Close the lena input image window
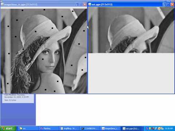The height and width of the screenshot is (131, 175). (85, 4)
